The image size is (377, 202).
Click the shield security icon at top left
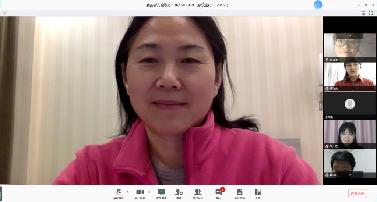point(4,13)
